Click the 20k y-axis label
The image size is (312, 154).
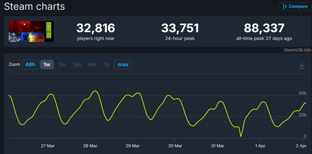[303, 115]
